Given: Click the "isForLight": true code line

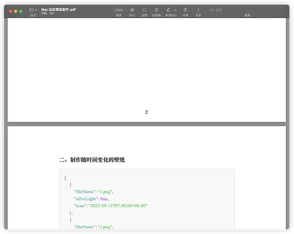Looking at the screenshot, I should (91, 198).
